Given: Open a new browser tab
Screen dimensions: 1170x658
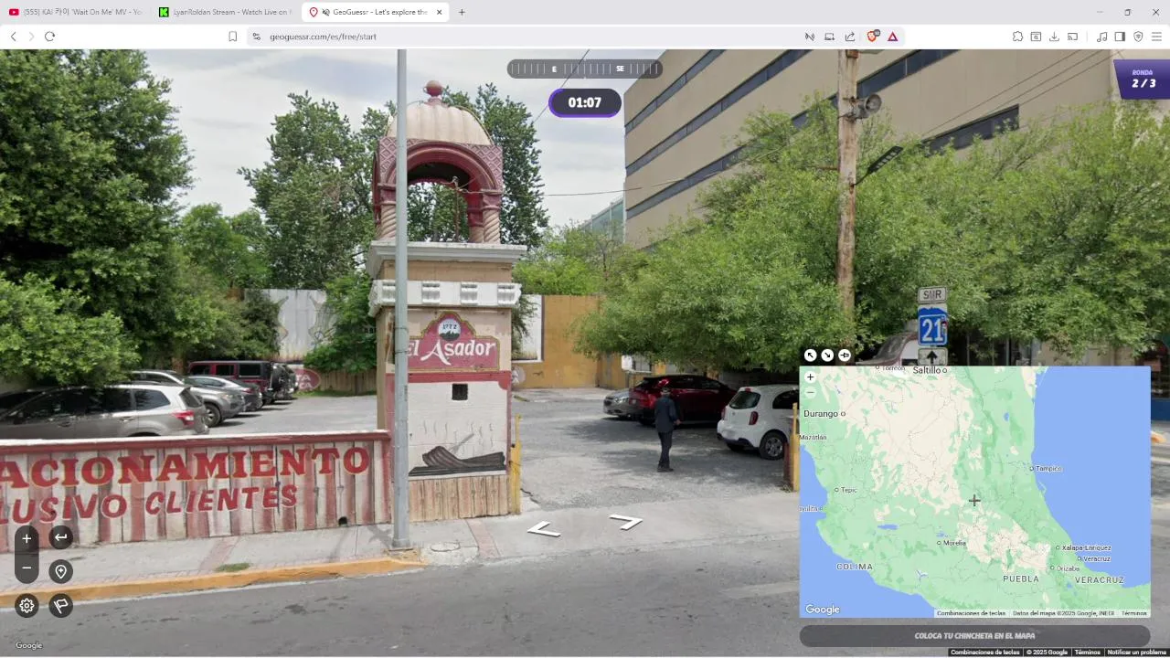Looking at the screenshot, I should [x=462, y=12].
